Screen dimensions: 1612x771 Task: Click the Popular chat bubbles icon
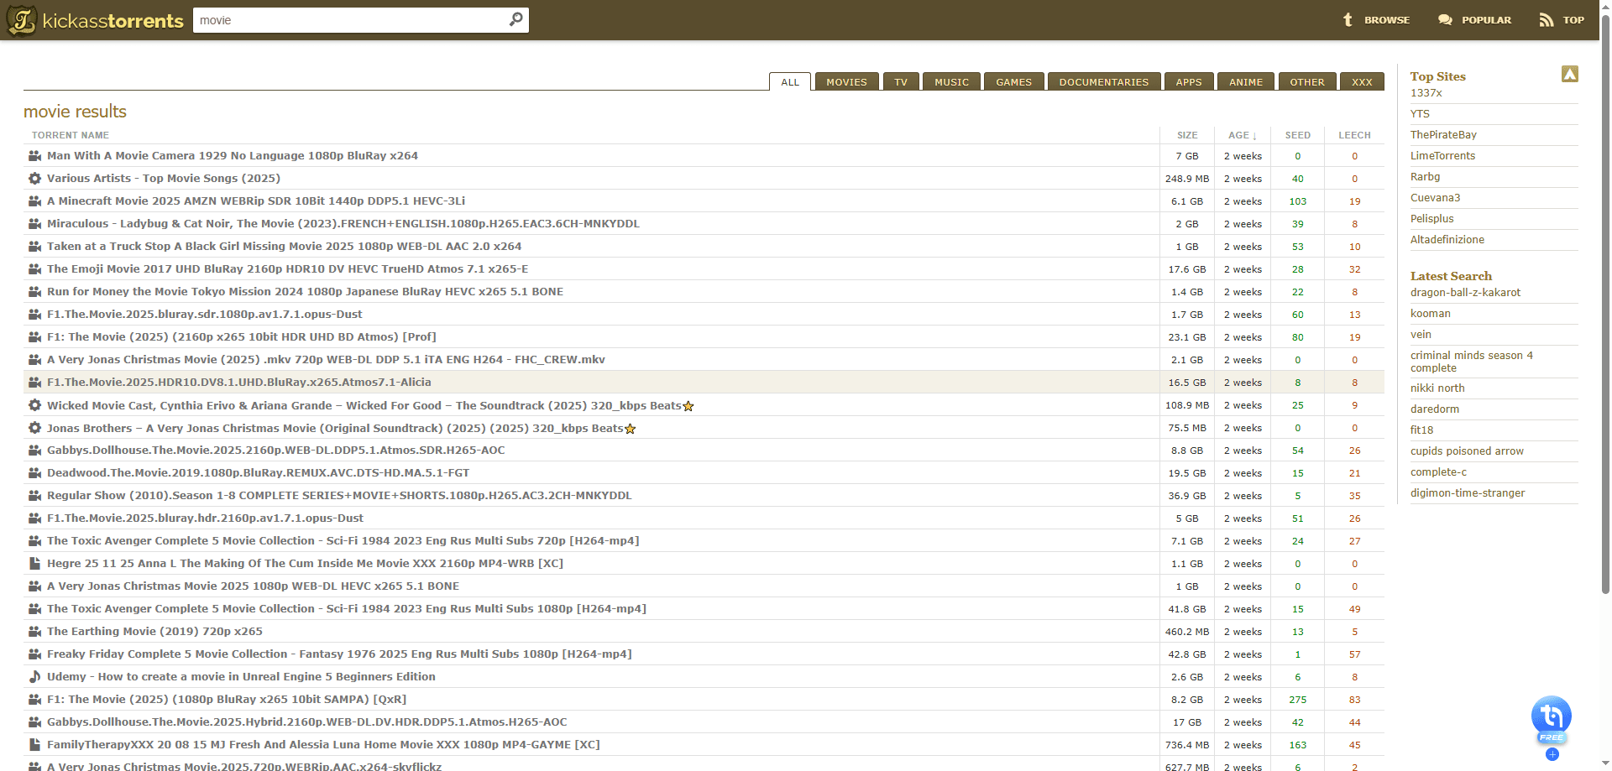(x=1445, y=20)
